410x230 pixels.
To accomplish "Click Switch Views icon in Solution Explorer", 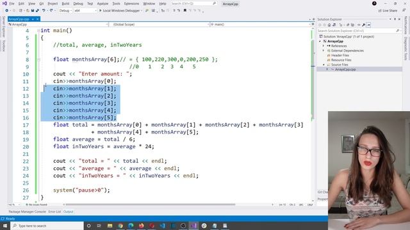I will [334, 25].
